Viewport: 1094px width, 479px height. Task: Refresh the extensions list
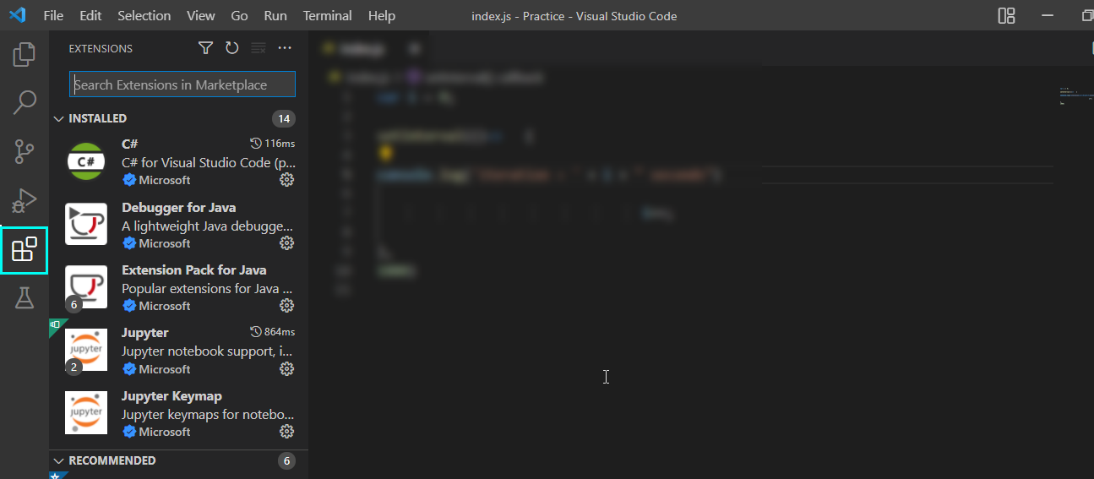coord(231,48)
